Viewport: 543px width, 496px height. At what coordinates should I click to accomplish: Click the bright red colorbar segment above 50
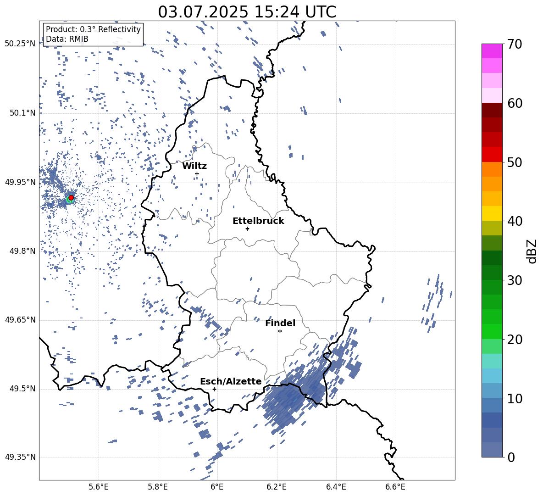(492, 155)
